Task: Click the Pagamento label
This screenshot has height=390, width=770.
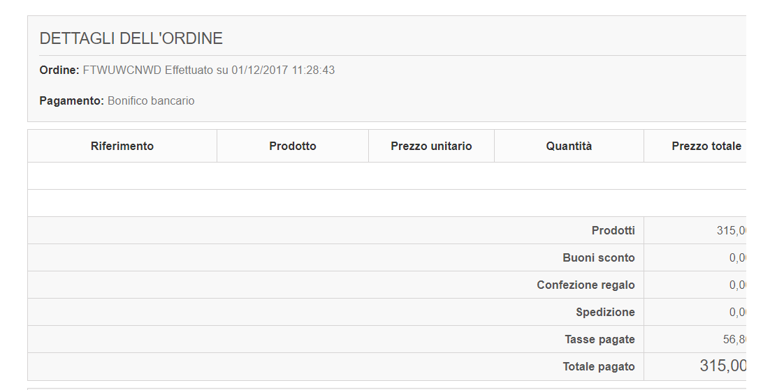Action: pos(71,101)
